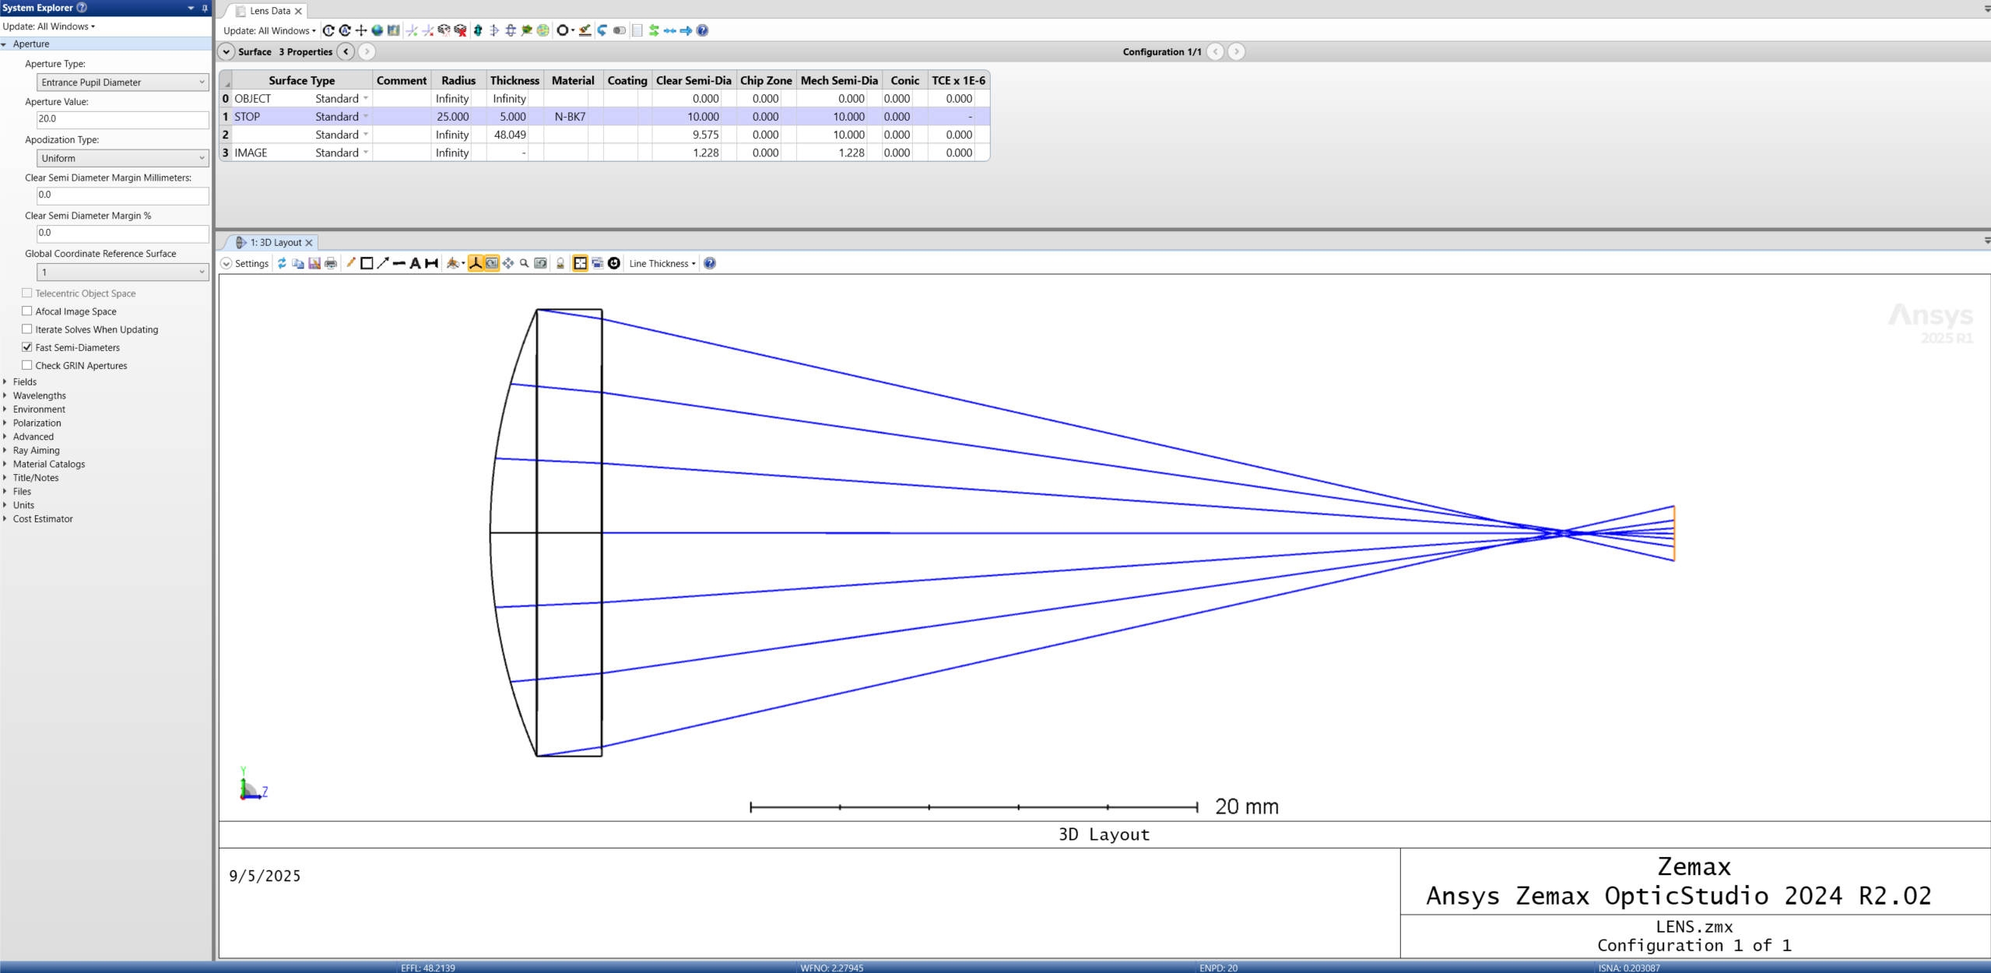The image size is (1991, 973).
Task: Expand the Wavelengths section
Action: 39,395
